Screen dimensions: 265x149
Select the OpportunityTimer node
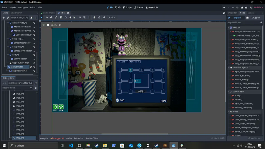20,63
